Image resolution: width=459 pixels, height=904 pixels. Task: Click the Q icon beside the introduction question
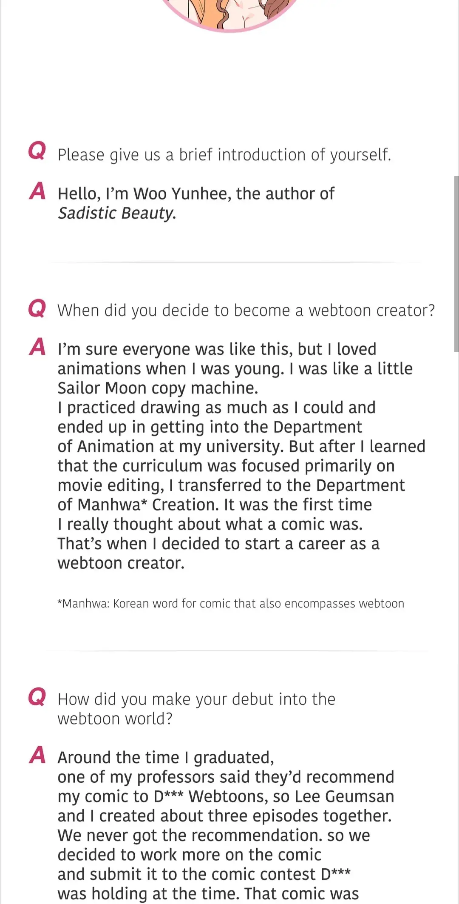[x=37, y=151]
